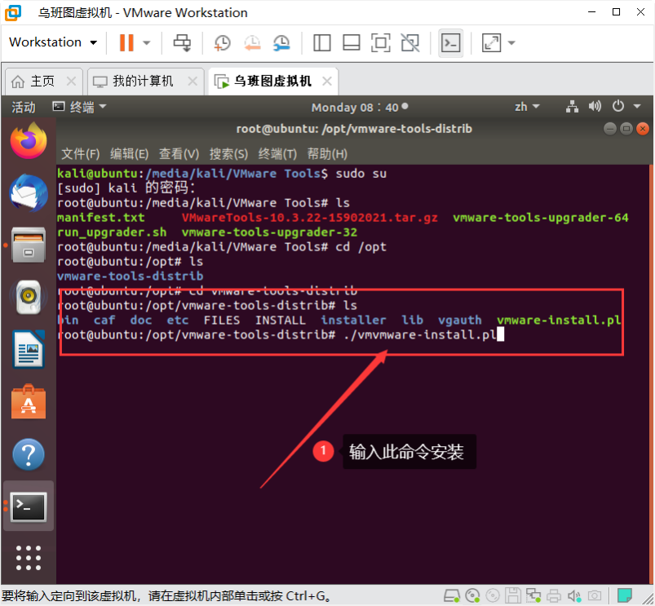Open Rhythmbox music player from the dock

[29, 297]
